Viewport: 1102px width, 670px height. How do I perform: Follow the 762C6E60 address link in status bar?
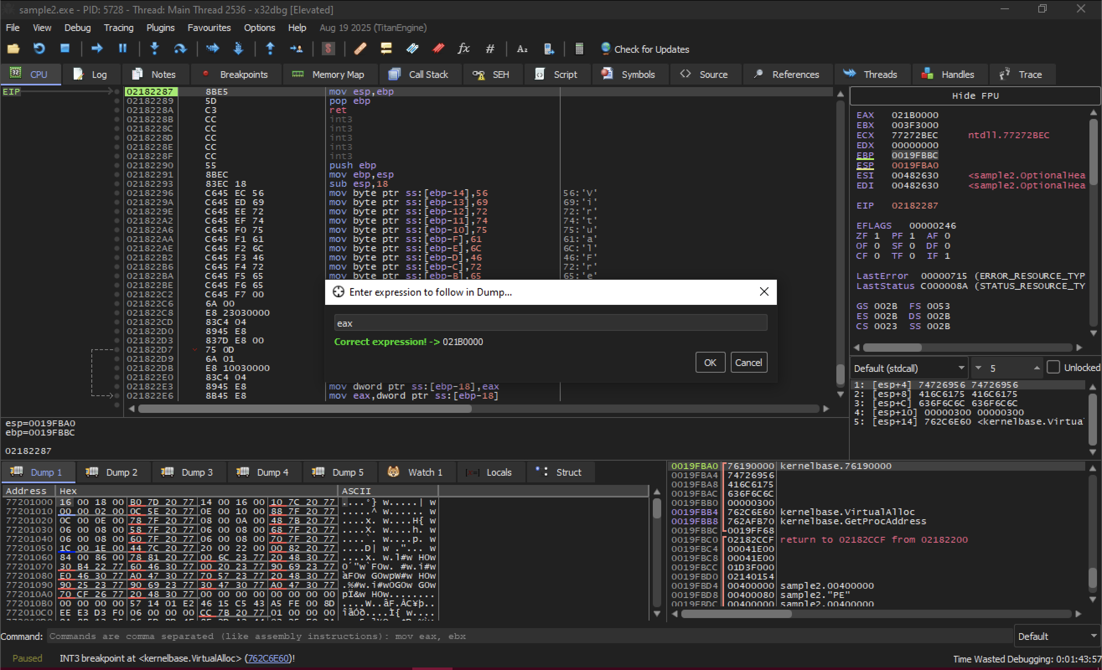(x=268, y=658)
